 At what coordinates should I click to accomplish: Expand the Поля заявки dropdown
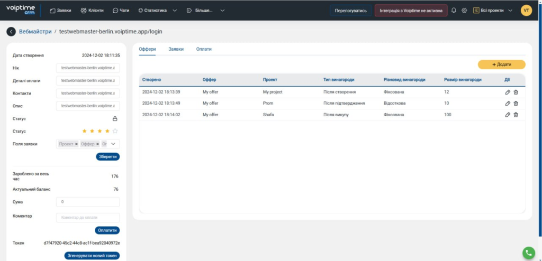[x=113, y=144]
